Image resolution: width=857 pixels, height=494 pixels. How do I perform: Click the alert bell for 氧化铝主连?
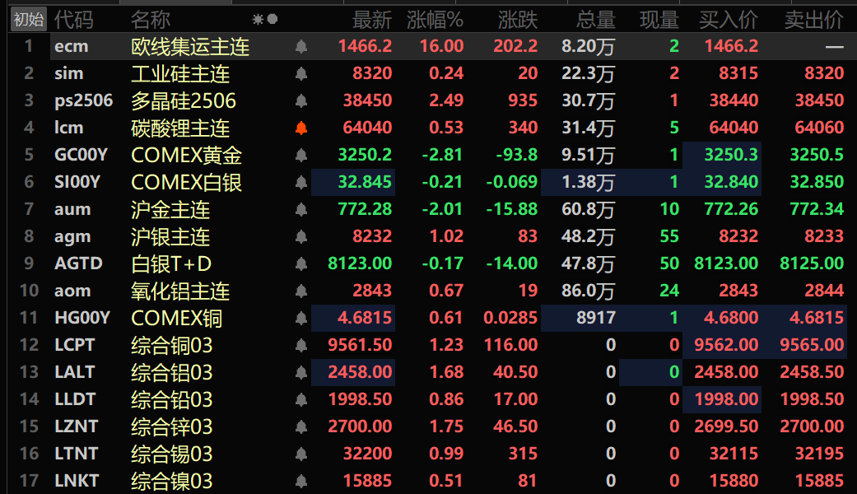(x=301, y=291)
